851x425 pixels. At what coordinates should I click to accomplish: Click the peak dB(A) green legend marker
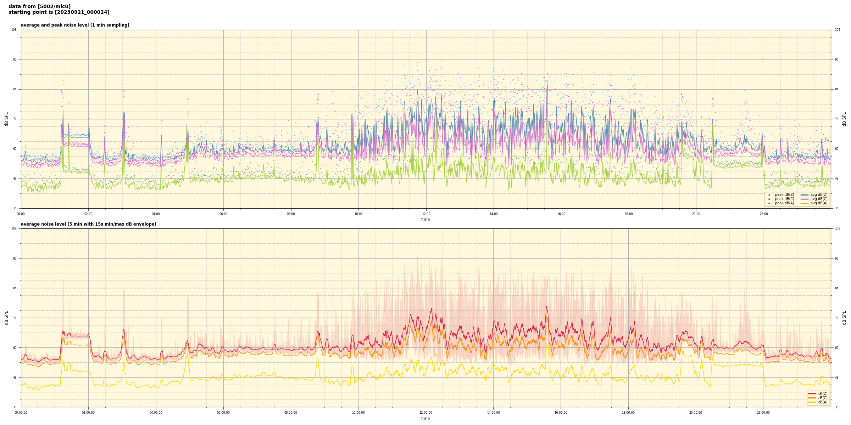pyautogui.click(x=769, y=203)
